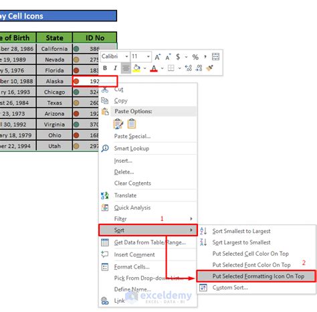Select Smart Lookup menu entry
The image size is (317, 312).
(x=132, y=149)
